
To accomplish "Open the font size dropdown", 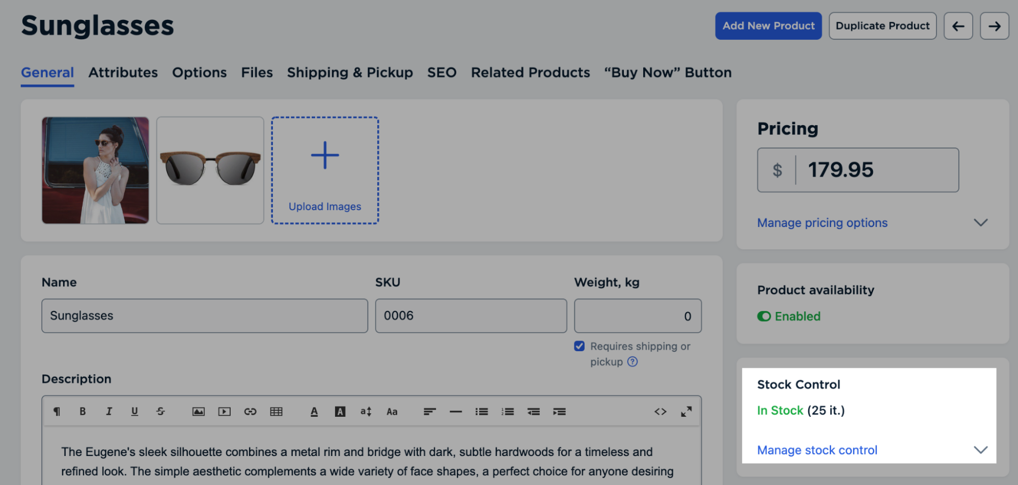I will click(366, 412).
